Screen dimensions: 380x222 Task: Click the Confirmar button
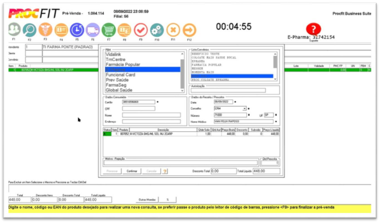tap(132, 171)
